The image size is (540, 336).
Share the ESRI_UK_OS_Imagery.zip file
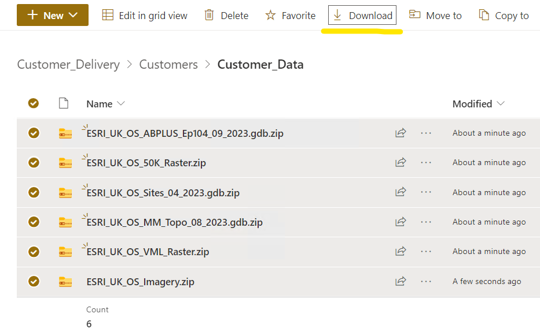[x=401, y=282]
